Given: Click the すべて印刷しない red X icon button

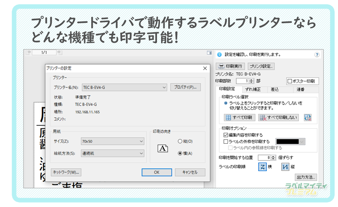Looking at the screenshot, I should tap(278, 118).
